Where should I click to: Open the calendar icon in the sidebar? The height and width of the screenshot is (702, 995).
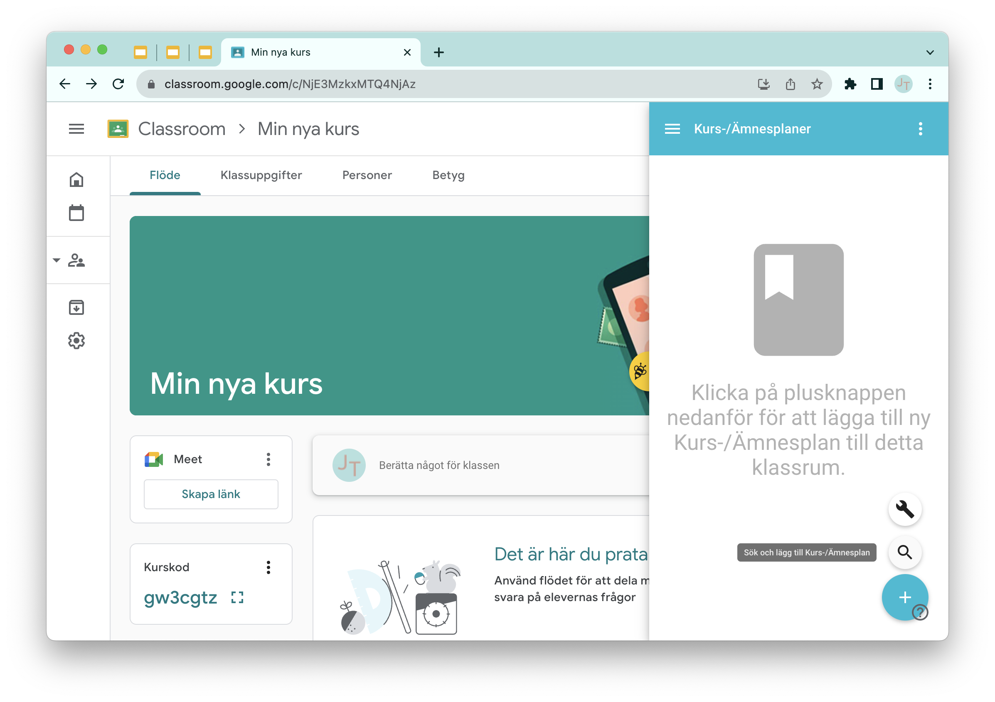coord(77,213)
